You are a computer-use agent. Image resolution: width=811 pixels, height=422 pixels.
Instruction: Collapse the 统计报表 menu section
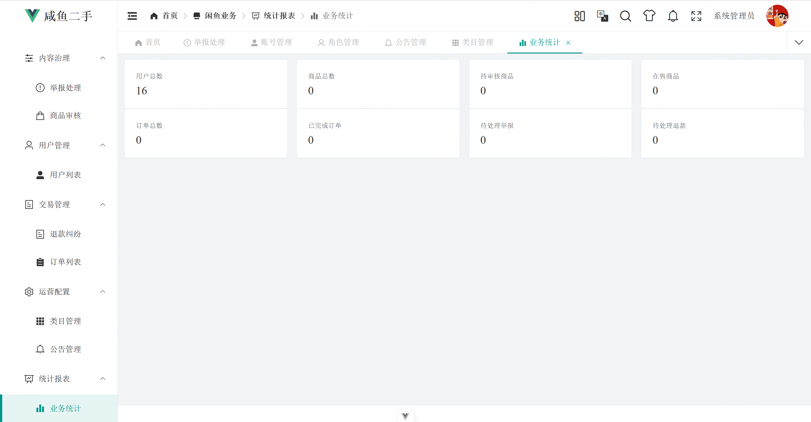[102, 379]
